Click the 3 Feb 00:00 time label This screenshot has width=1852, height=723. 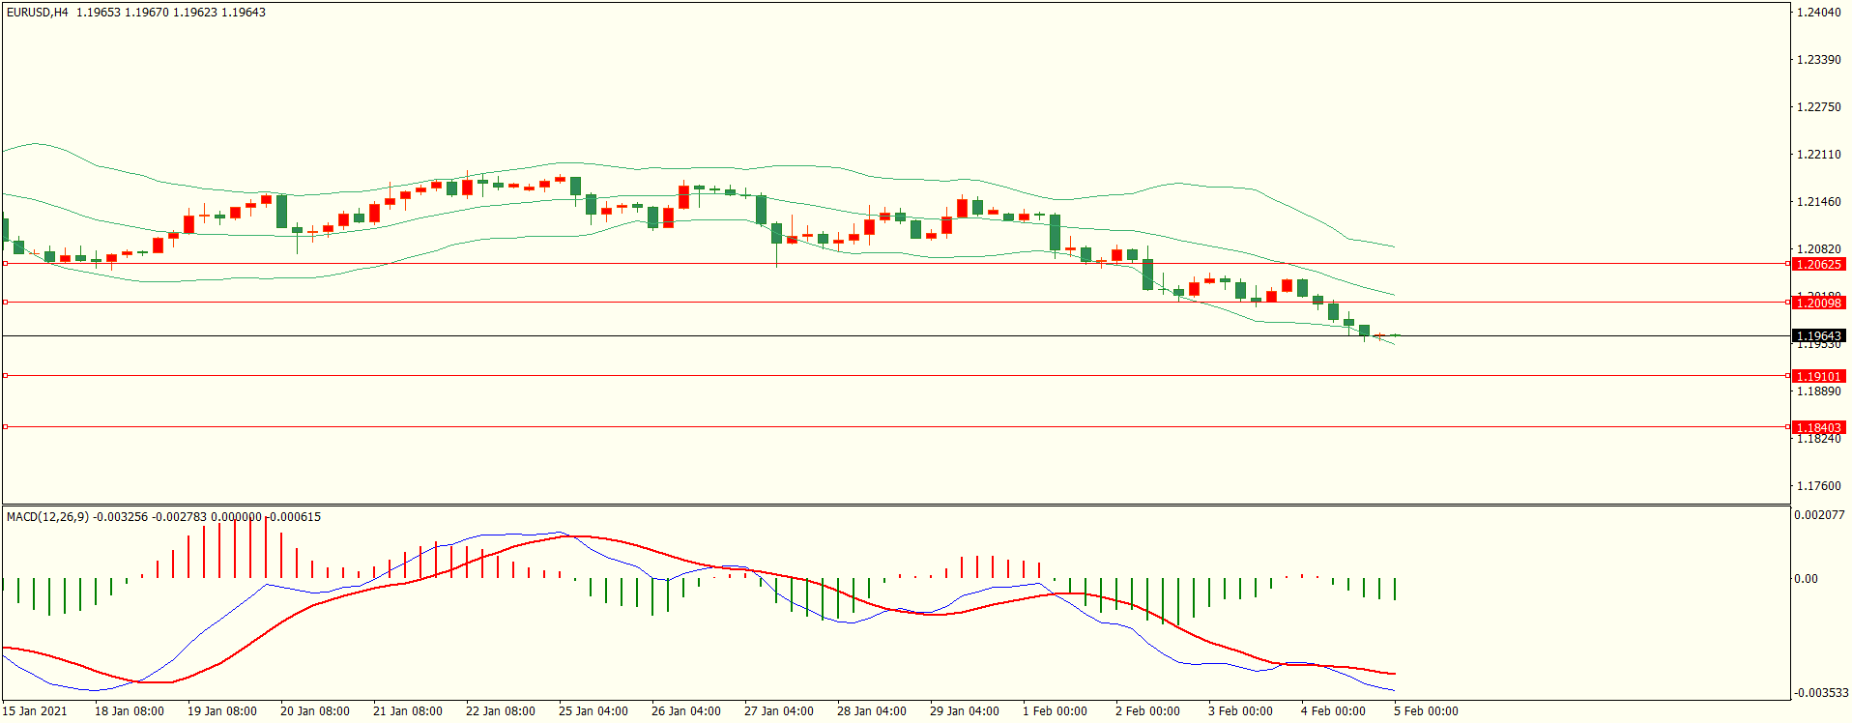pos(1241,711)
